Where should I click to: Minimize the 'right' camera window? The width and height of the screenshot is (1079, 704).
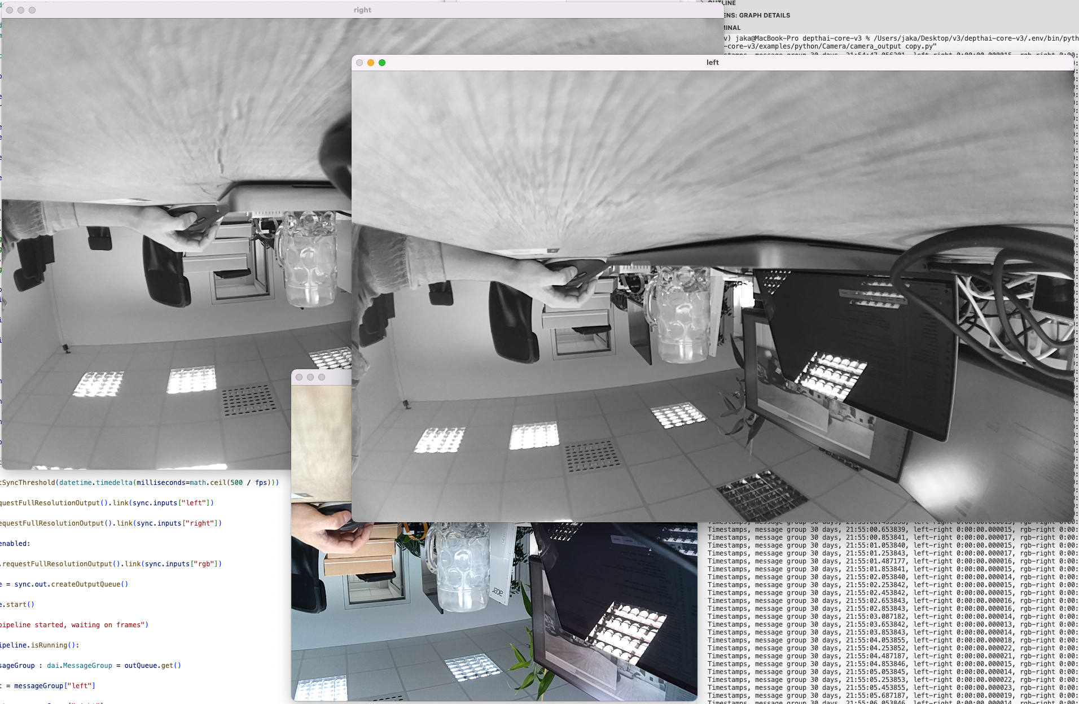21,10
